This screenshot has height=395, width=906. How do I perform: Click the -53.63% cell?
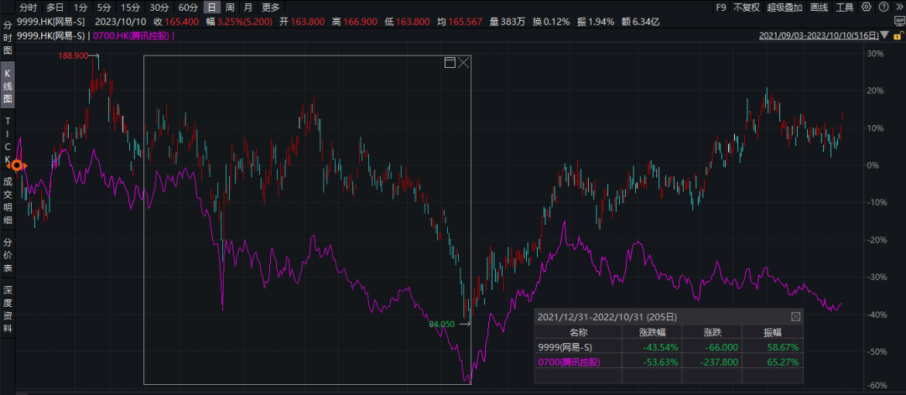pos(662,362)
